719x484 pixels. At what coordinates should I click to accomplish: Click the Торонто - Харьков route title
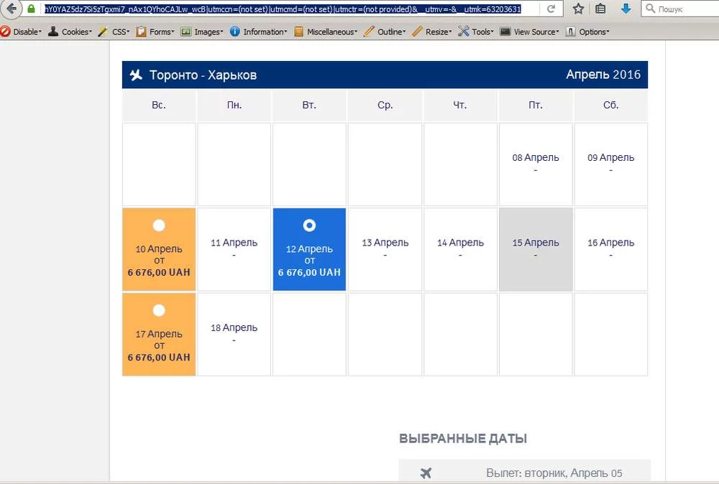(x=203, y=75)
